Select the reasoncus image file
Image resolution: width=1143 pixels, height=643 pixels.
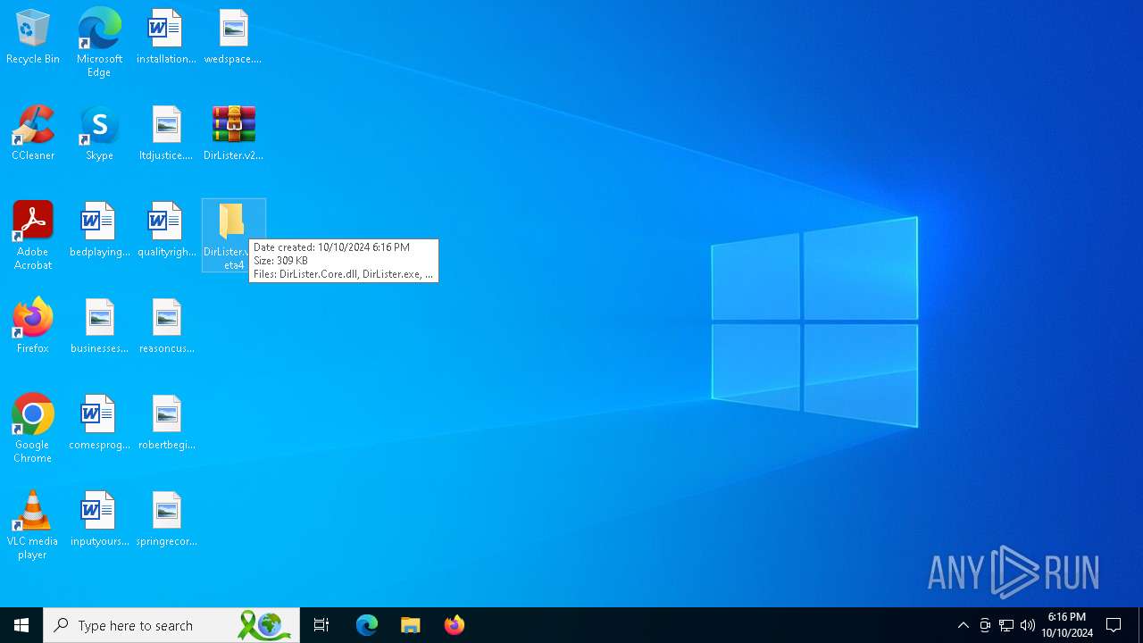coord(166,327)
